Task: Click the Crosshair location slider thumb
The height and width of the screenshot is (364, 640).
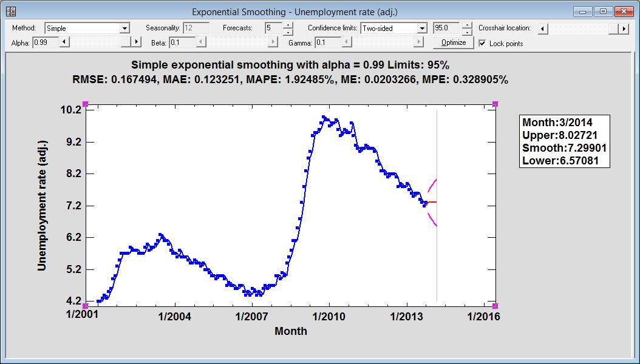Action: 613,29
